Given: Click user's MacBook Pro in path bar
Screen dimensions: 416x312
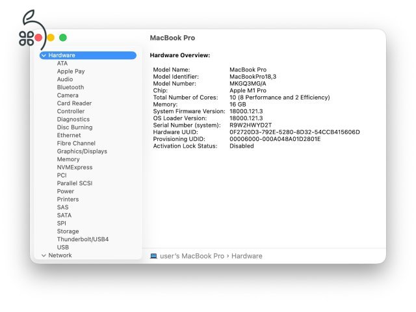Looking at the screenshot, I should click(x=192, y=256).
